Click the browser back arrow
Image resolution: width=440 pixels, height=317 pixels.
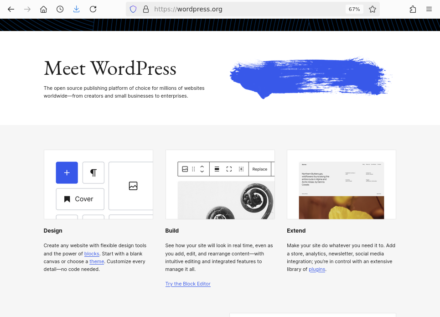tap(11, 9)
